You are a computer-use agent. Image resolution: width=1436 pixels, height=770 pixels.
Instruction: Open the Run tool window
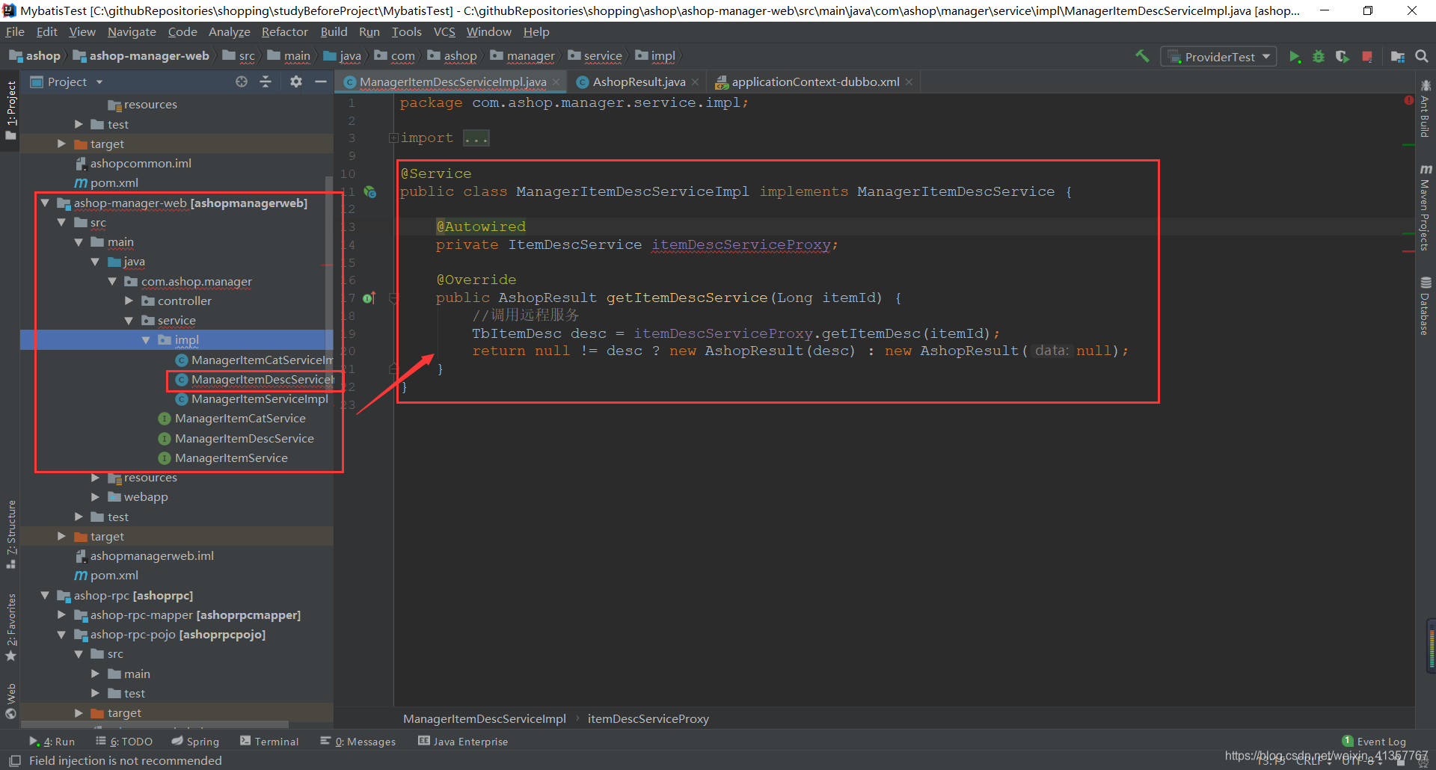52,742
